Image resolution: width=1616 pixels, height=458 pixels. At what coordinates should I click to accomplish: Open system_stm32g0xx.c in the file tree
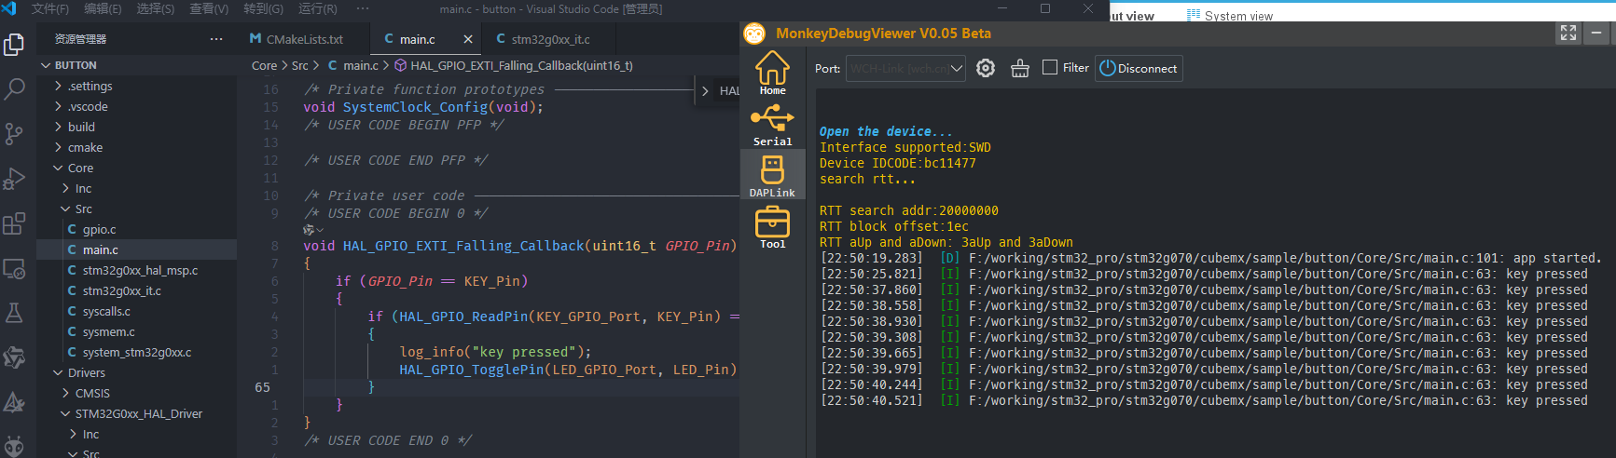tap(136, 352)
